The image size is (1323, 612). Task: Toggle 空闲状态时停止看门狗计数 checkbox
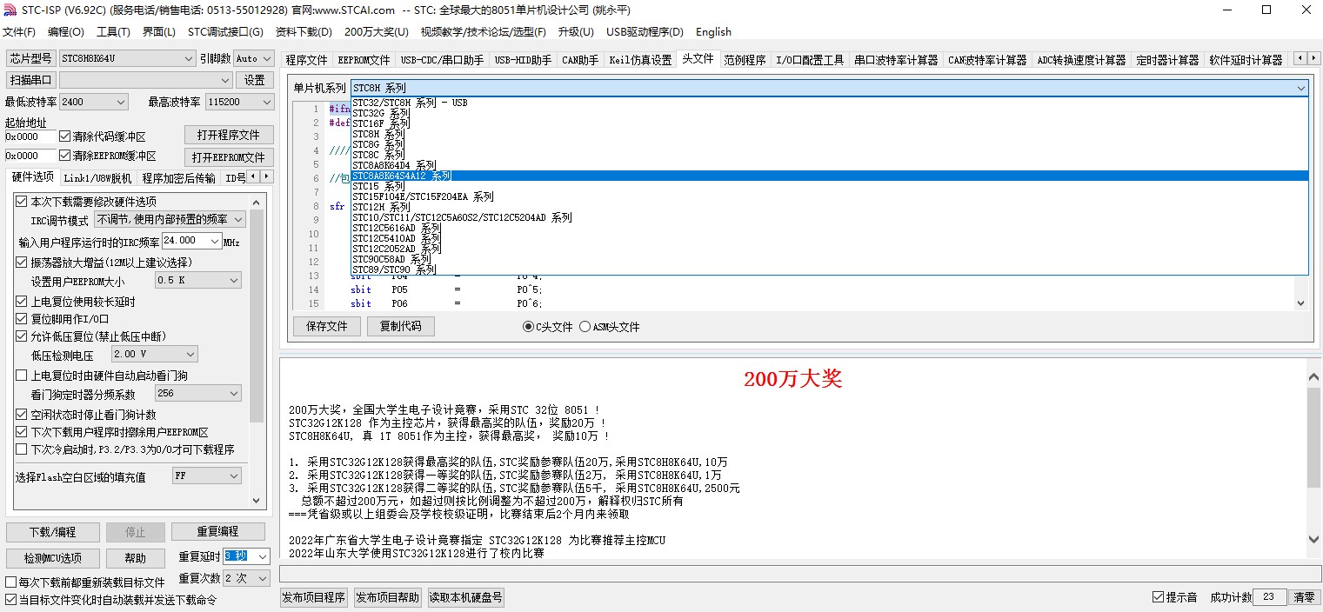tap(22, 415)
